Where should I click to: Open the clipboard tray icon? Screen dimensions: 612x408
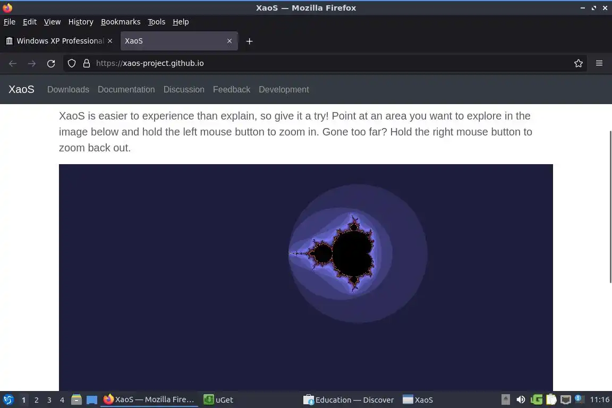(x=551, y=400)
